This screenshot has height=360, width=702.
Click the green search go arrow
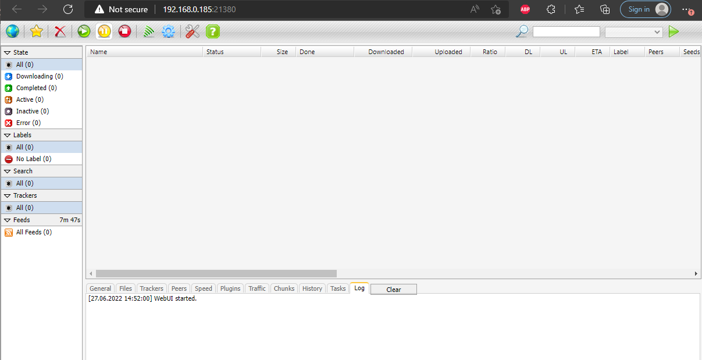(674, 31)
